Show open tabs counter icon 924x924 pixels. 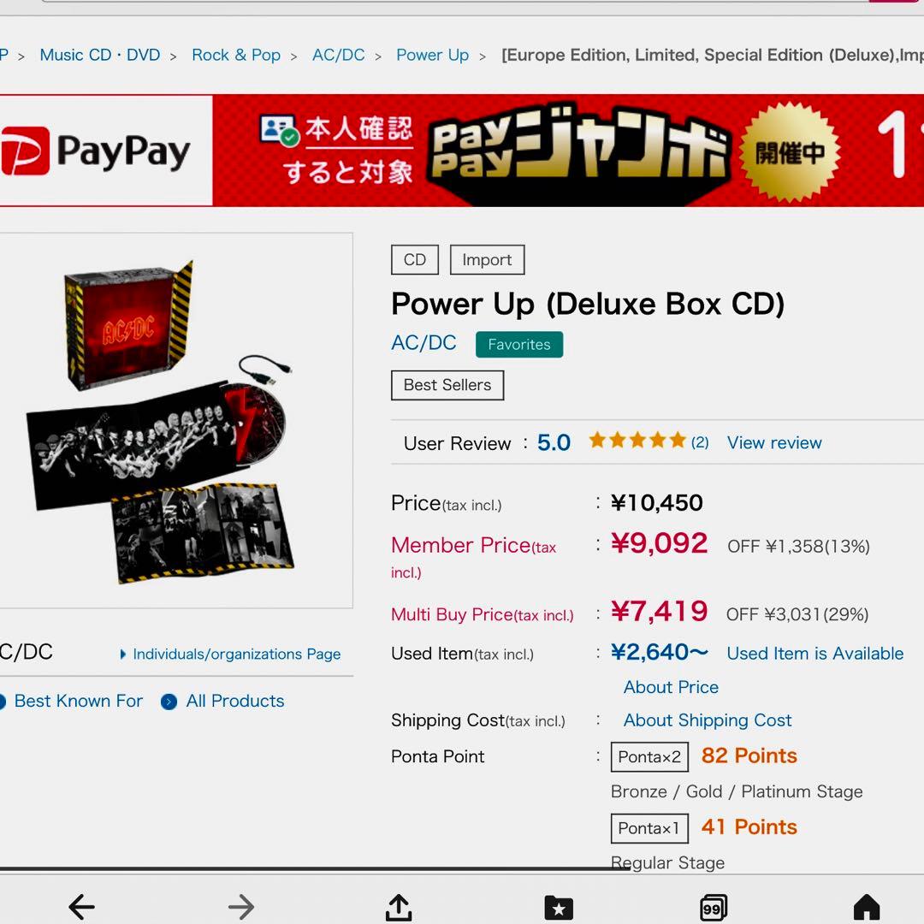click(713, 908)
